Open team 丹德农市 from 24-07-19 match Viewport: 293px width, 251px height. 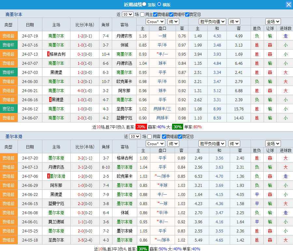(x=124, y=36)
